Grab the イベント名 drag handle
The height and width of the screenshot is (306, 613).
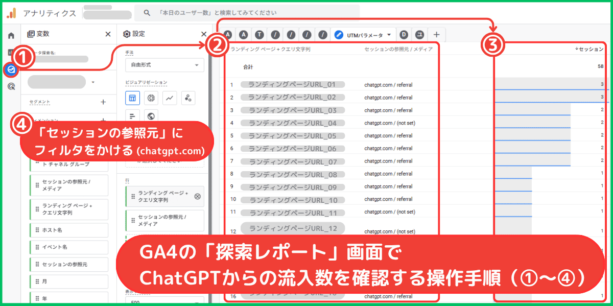37,247
